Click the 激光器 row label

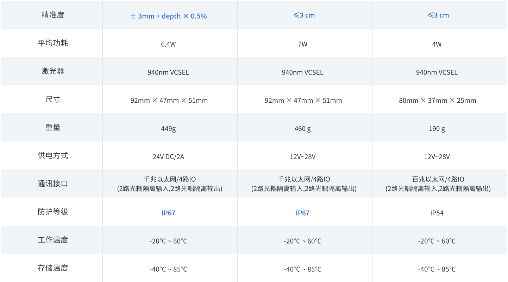click(x=53, y=71)
